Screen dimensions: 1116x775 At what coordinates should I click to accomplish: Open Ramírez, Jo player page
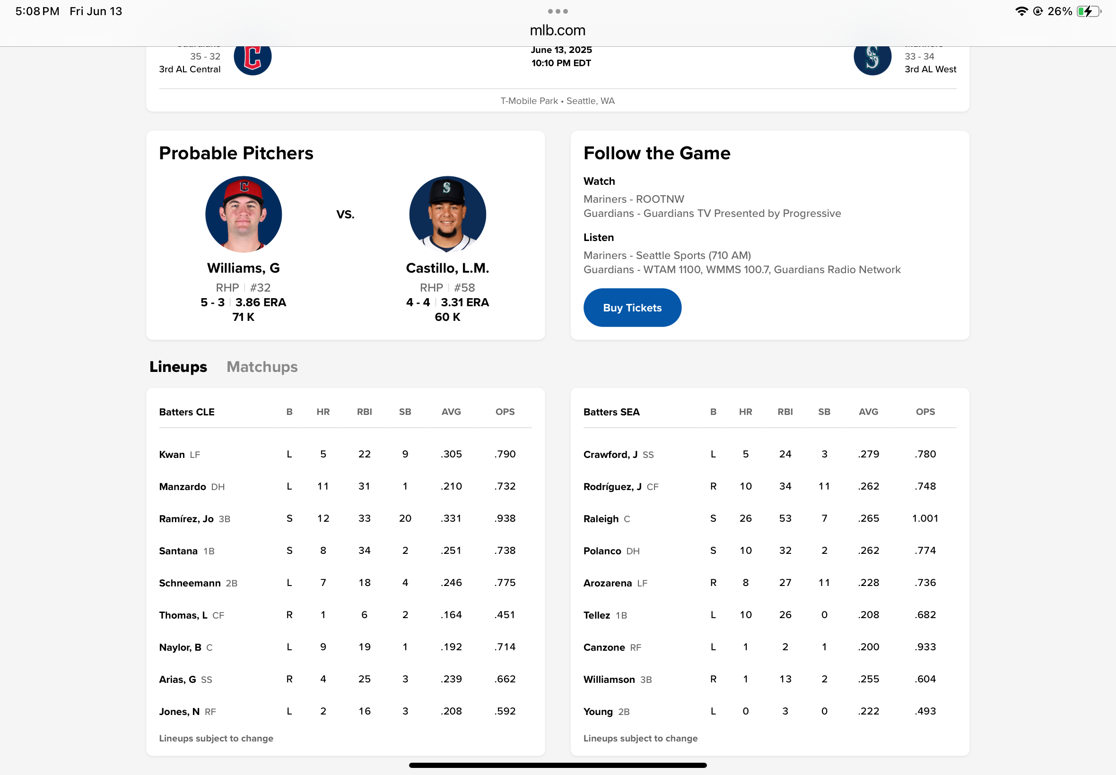[186, 518]
